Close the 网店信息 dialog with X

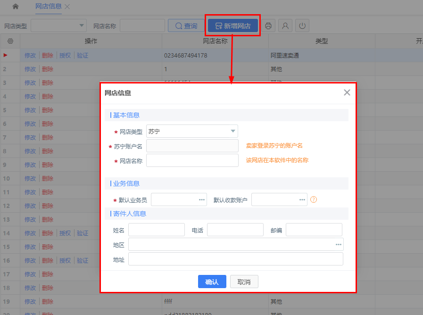coord(347,92)
